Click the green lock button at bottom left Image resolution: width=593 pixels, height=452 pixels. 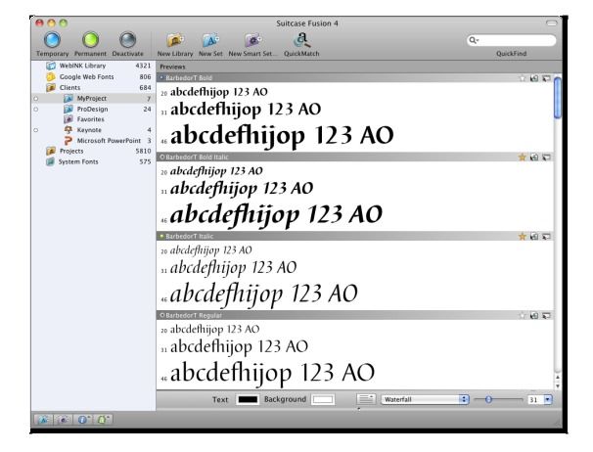(103, 420)
